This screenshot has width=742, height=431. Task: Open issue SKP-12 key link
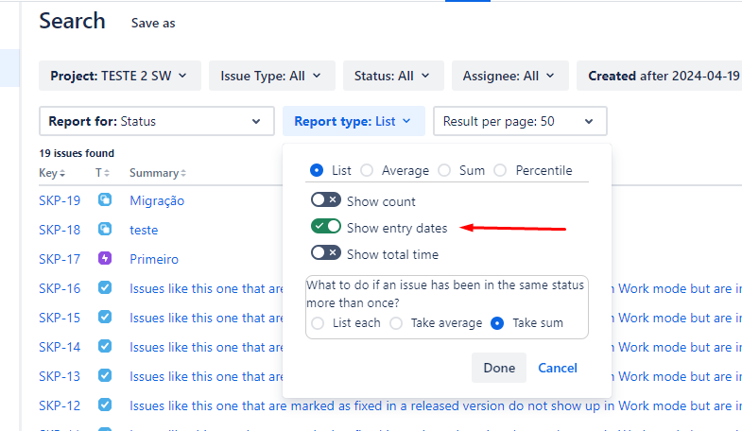(60, 405)
